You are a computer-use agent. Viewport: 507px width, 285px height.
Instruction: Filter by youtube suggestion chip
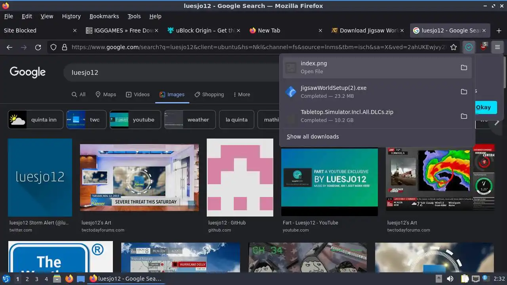[135, 120]
